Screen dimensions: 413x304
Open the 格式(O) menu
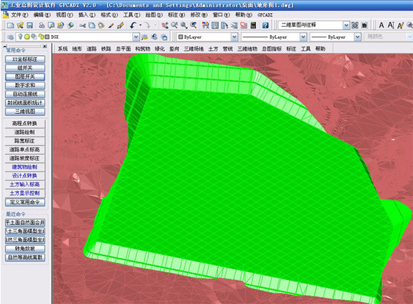pyautogui.click(x=108, y=14)
